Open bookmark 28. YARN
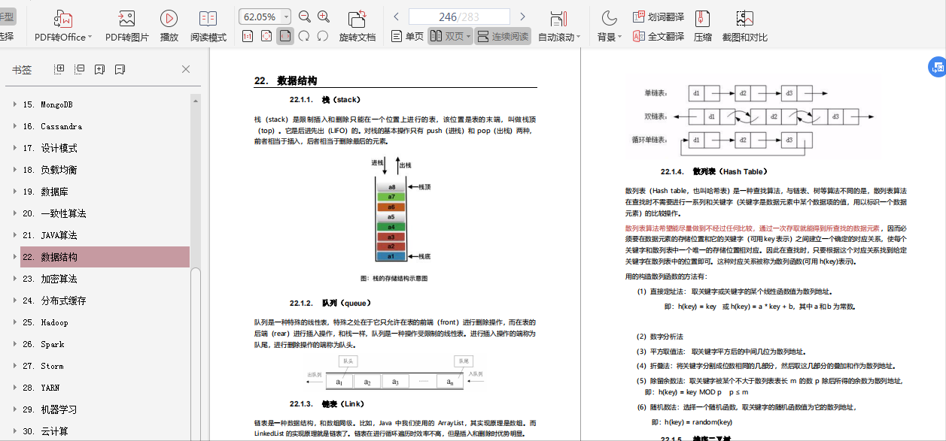Image resolution: width=946 pixels, height=441 pixels. (41, 388)
